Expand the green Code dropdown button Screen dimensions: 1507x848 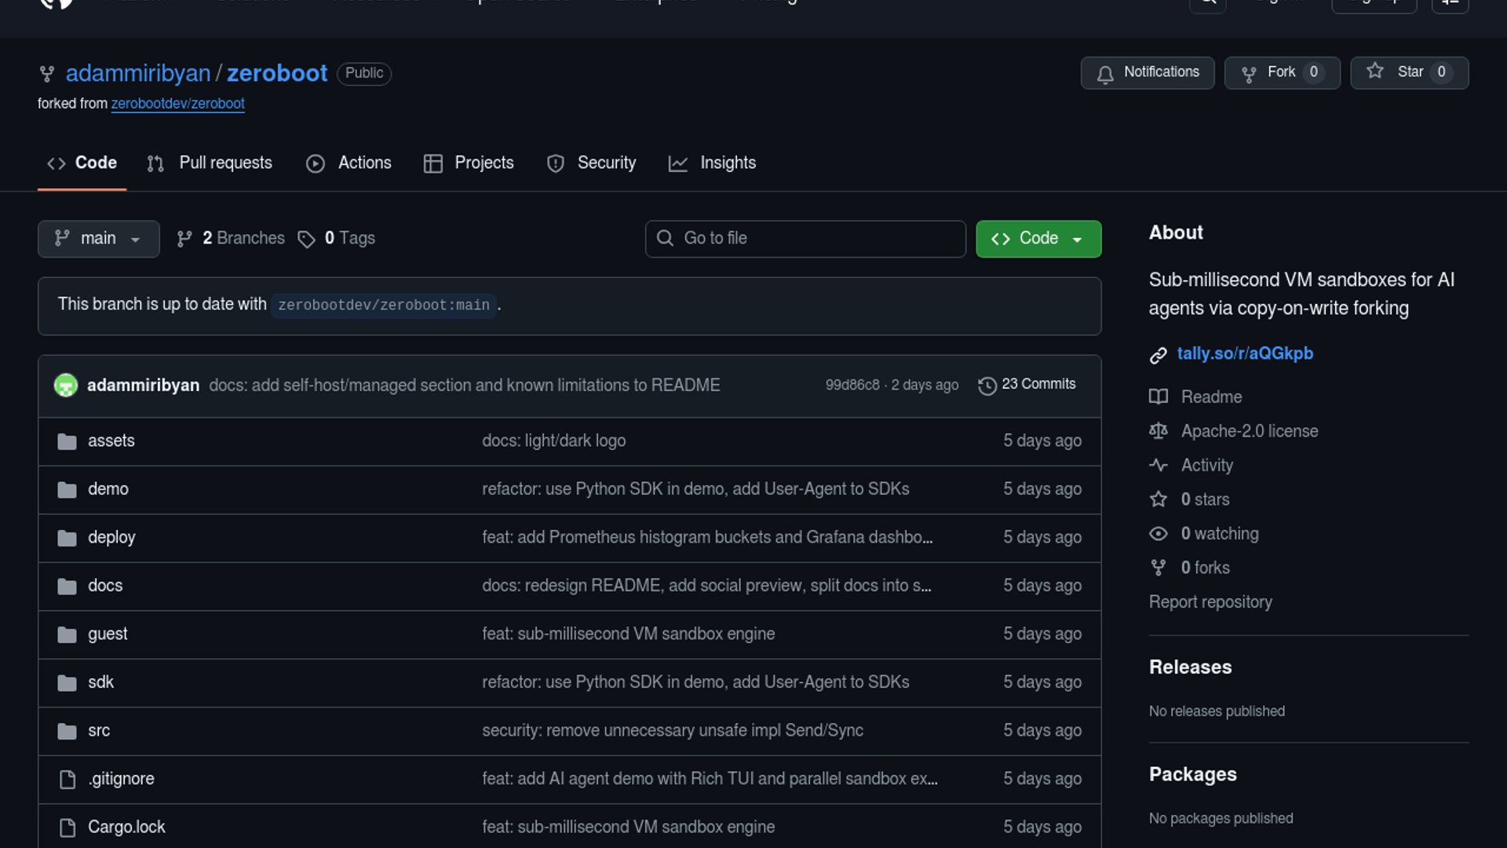point(1038,239)
